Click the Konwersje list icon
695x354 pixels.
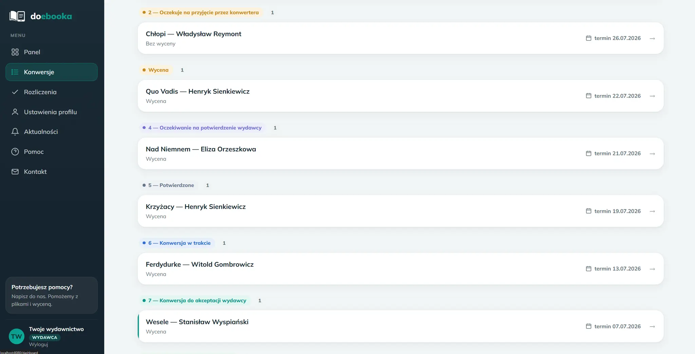coord(15,72)
